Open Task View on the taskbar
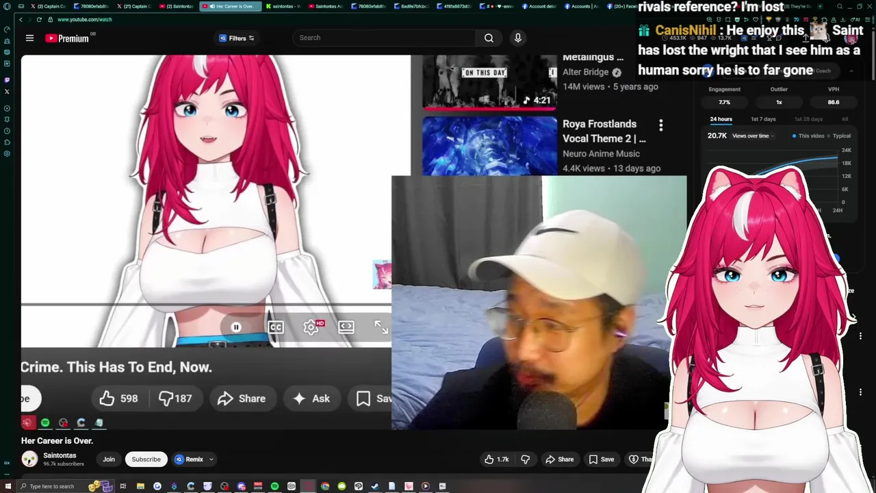This screenshot has width=876, height=493. pos(123,486)
